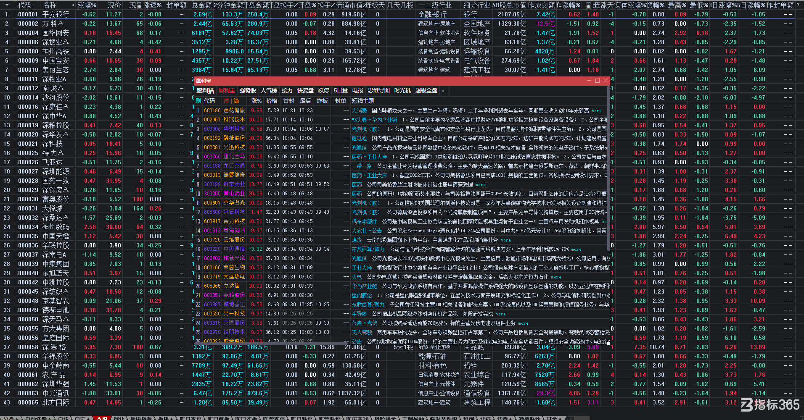Open 'more' link for 大连热电 row
The width and height of the screenshot is (804, 420).
(556, 277)
